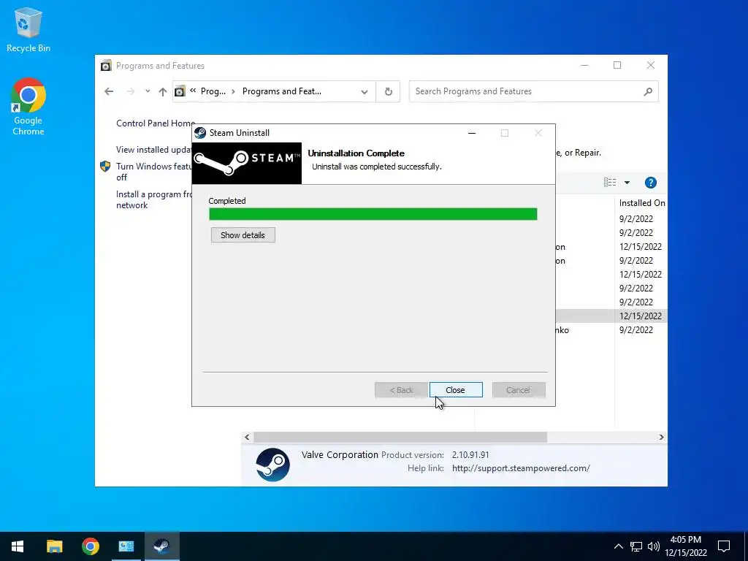Open Turn Windows features on or off
748x561 pixels.
coord(154,172)
